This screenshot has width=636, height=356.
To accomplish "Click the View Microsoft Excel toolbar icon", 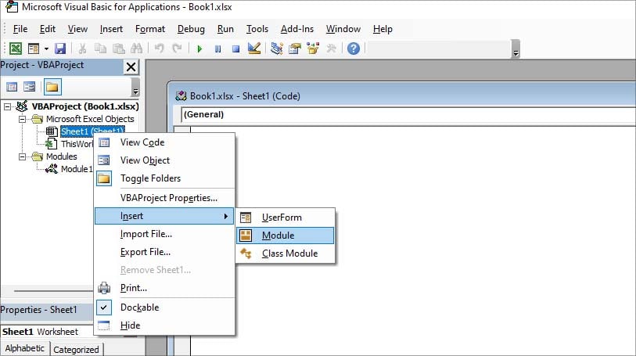I will (x=16, y=49).
